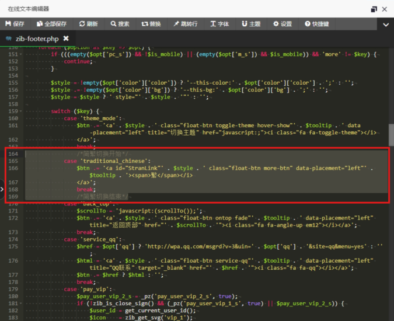Click 'theme_mode' case label on line 160
Viewport: 394px width, 321px height.
[100, 118]
